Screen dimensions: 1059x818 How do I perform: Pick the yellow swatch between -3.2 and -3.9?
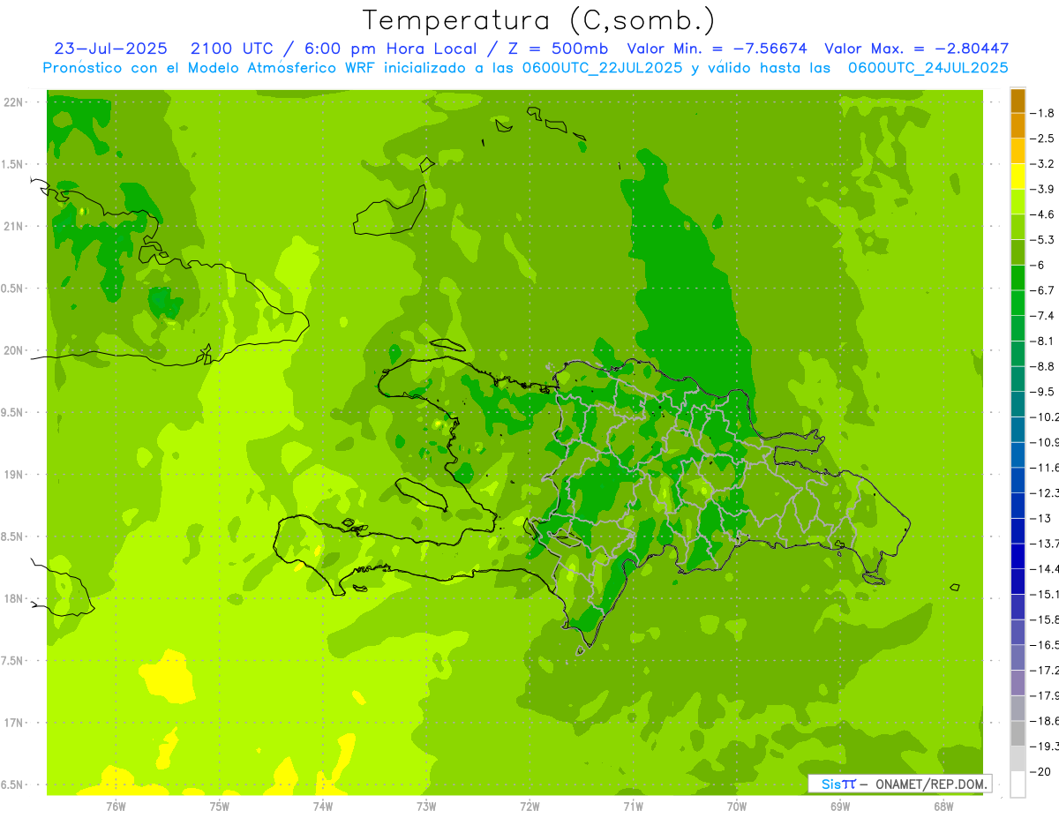1018,176
